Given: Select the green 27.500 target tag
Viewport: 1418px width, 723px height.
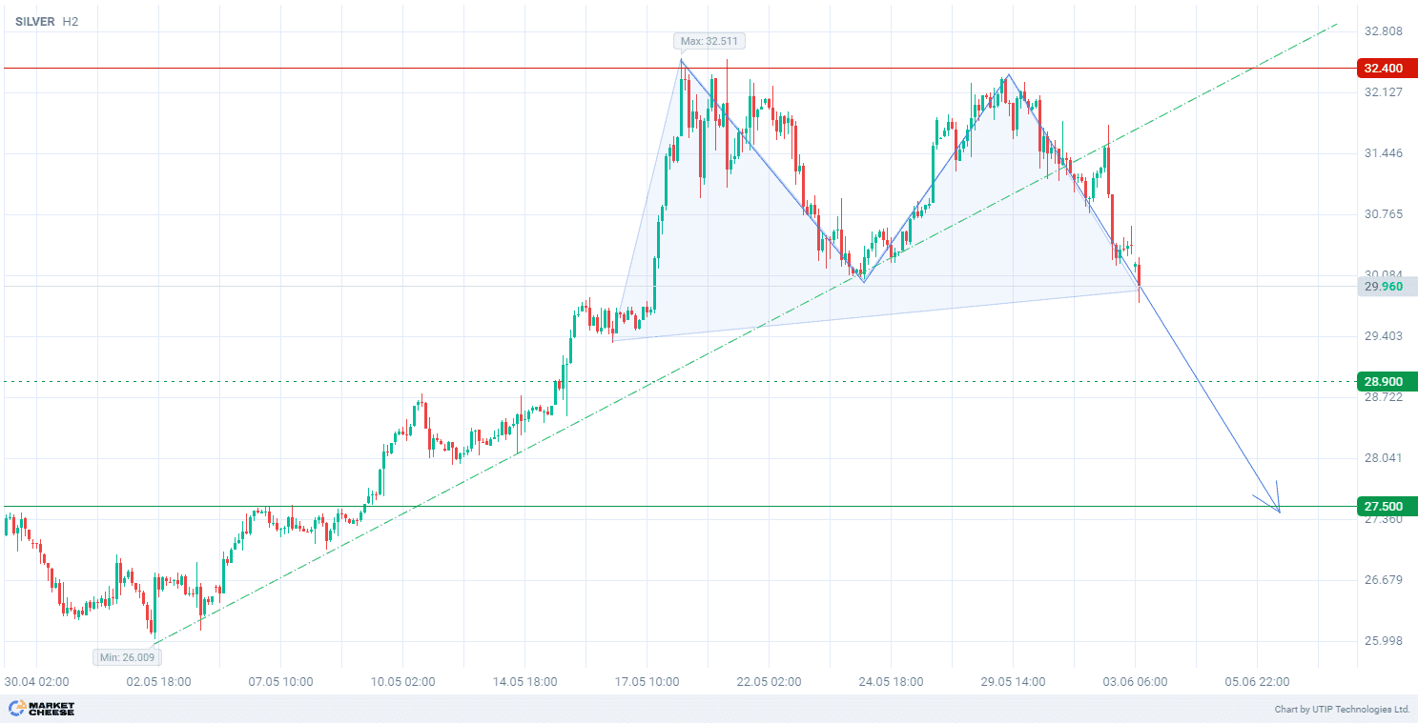Looking at the screenshot, I should pos(1387,506).
